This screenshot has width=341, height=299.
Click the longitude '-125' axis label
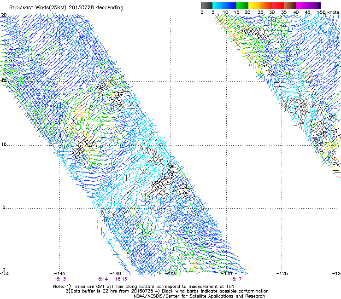point(282,274)
